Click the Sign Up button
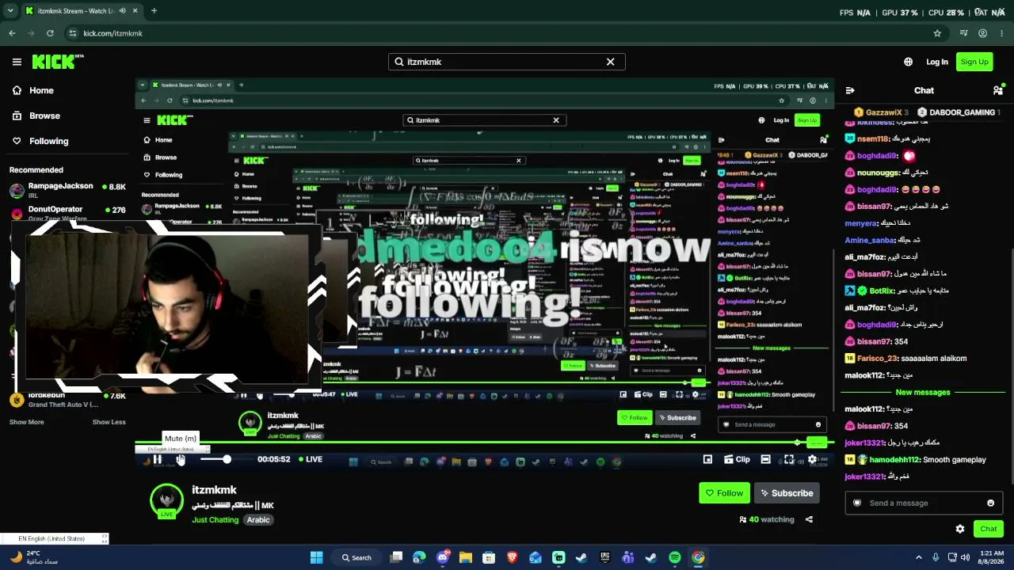 (x=974, y=62)
